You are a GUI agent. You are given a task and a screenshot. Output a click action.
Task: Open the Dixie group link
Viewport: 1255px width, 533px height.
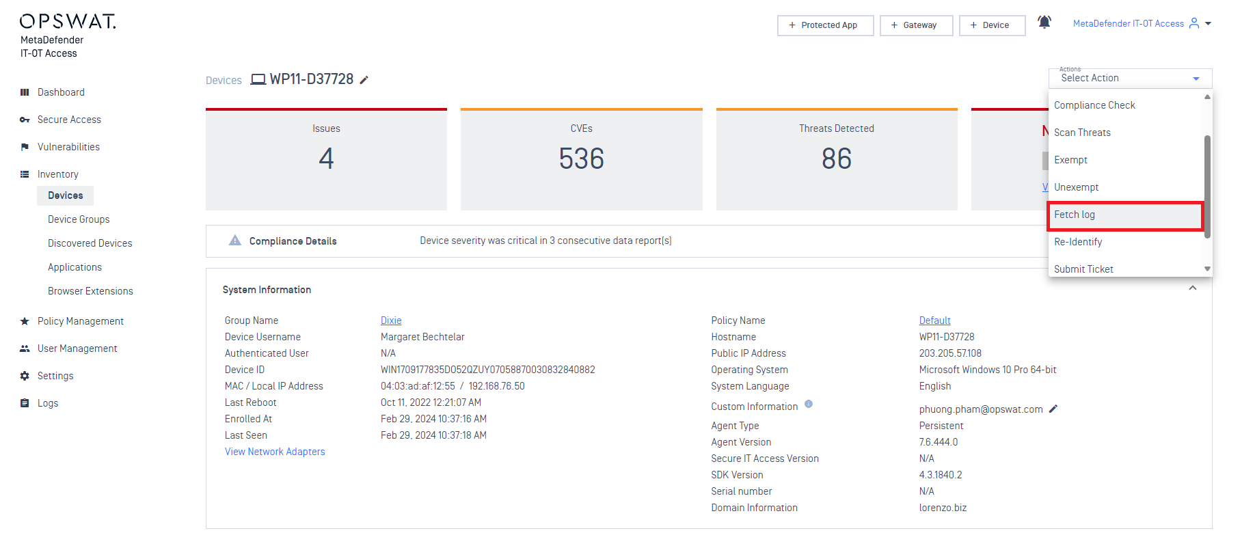click(391, 320)
